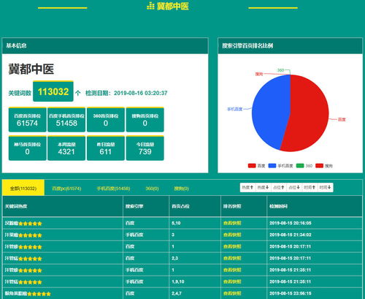365x299 pixels.
Task: Click the 昨日流量 611 tile
Action: (x=106, y=148)
